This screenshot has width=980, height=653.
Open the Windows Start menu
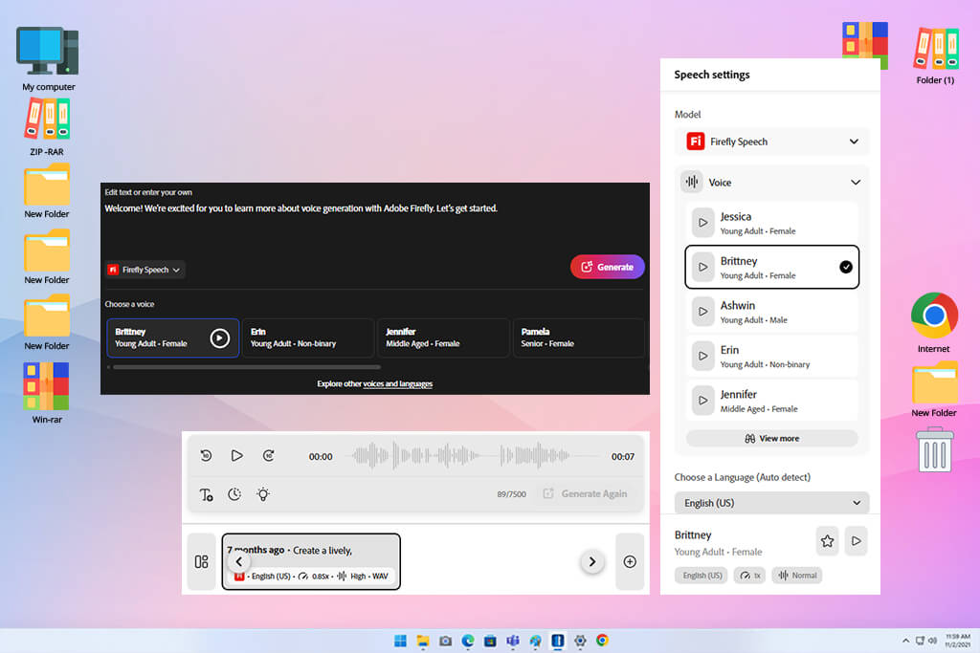point(401,641)
